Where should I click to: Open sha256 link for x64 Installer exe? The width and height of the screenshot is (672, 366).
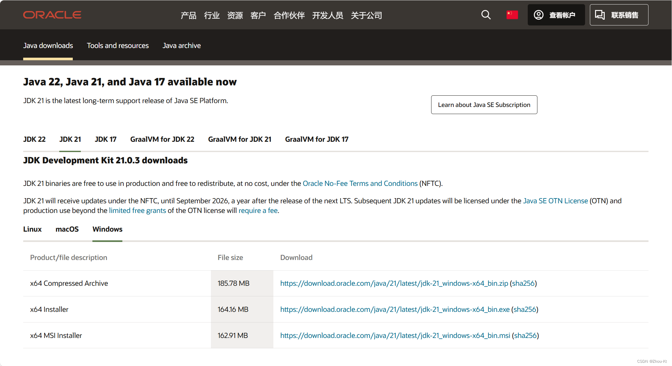click(x=525, y=309)
